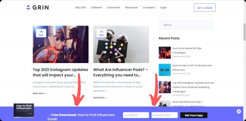Focus the Search field in sidebar
This screenshot has width=246, height=121.
[x=186, y=25]
